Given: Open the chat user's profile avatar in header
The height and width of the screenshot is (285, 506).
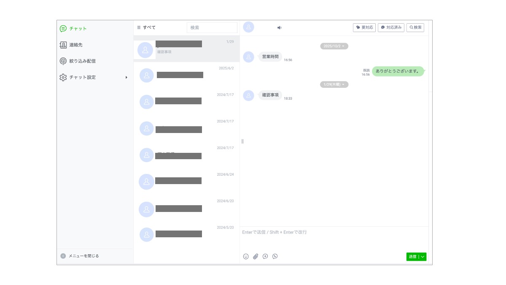Looking at the screenshot, I should tap(249, 27).
